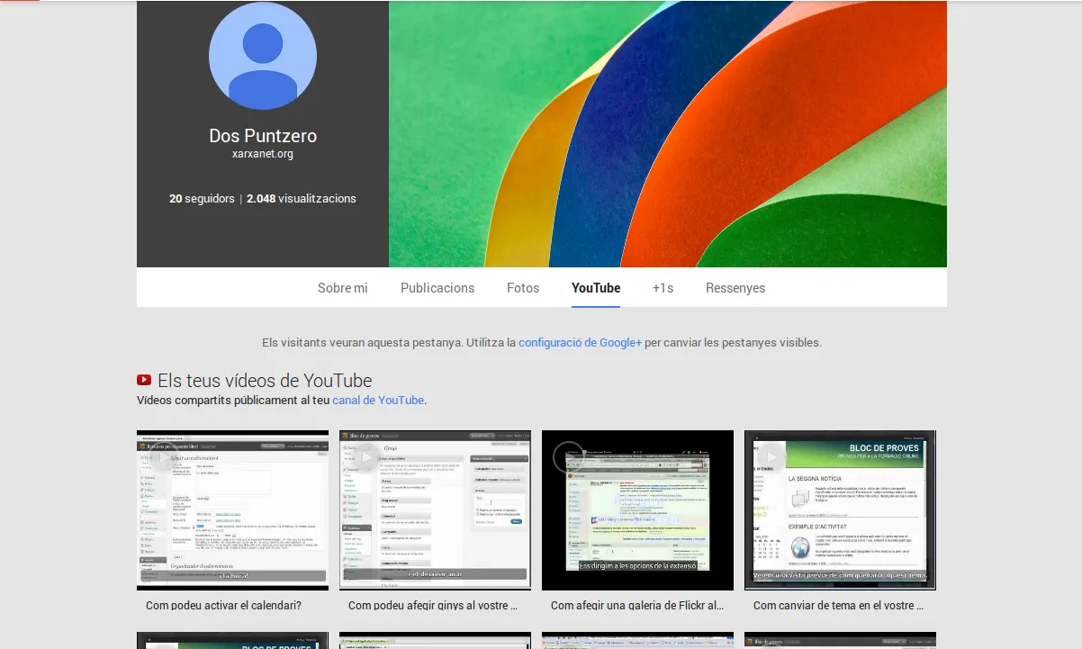Play the Flickr gallery video via play icon
This screenshot has height=649, width=1082.
pos(567,457)
